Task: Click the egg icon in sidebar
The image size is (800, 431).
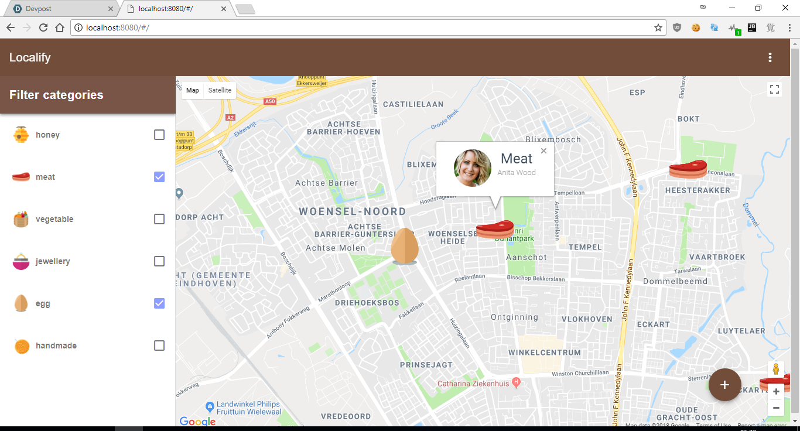Action: [21, 303]
